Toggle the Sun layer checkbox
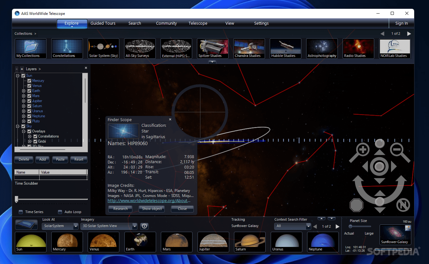 23,76
